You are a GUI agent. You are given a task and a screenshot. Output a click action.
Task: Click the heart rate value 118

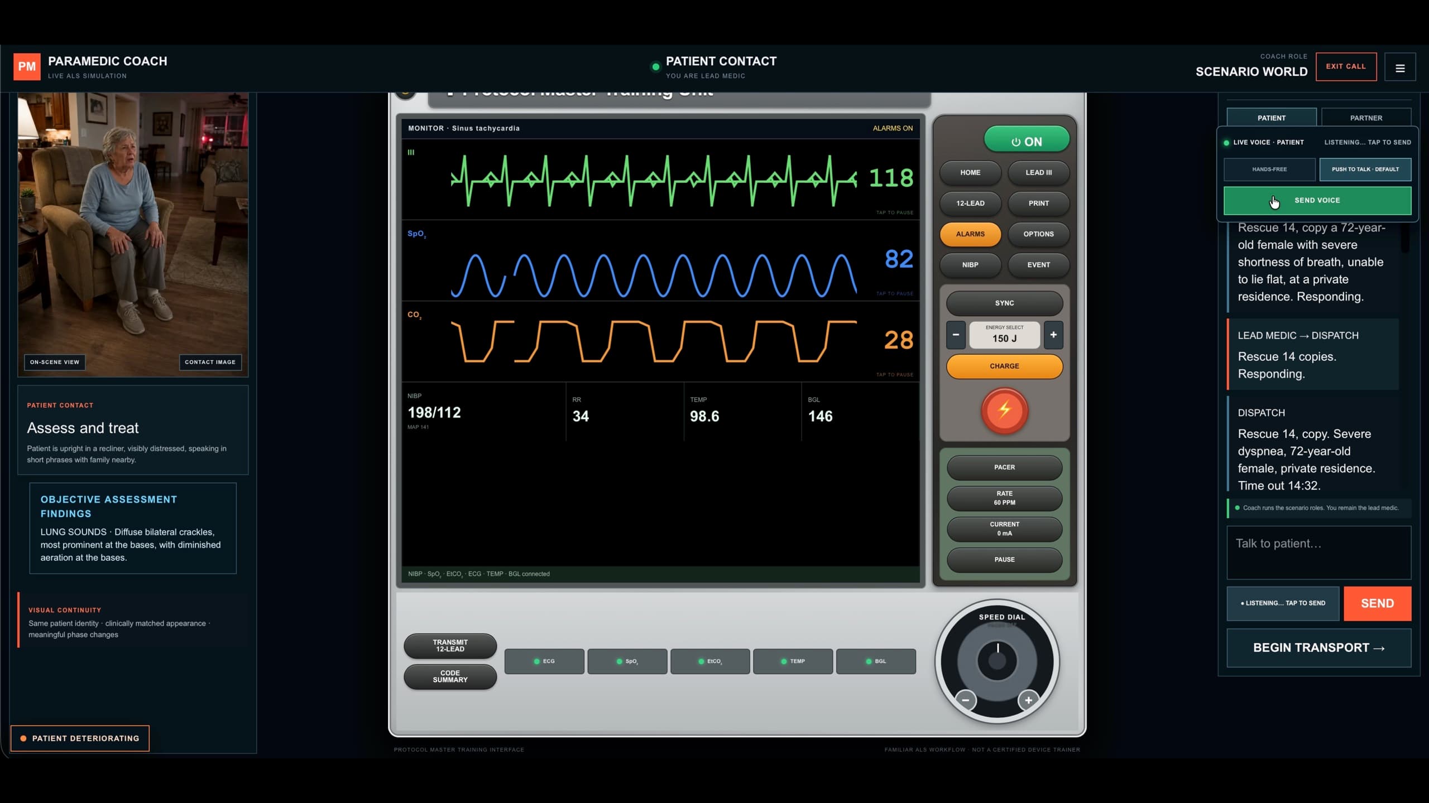point(891,178)
